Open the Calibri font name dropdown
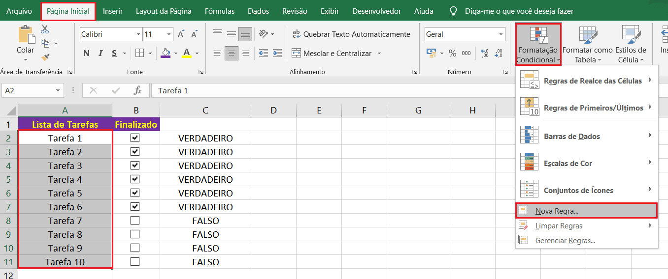This screenshot has height=279, width=668. pos(138,34)
